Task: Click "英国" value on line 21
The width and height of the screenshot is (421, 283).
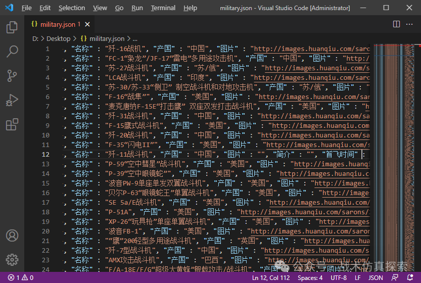Action: [248, 241]
